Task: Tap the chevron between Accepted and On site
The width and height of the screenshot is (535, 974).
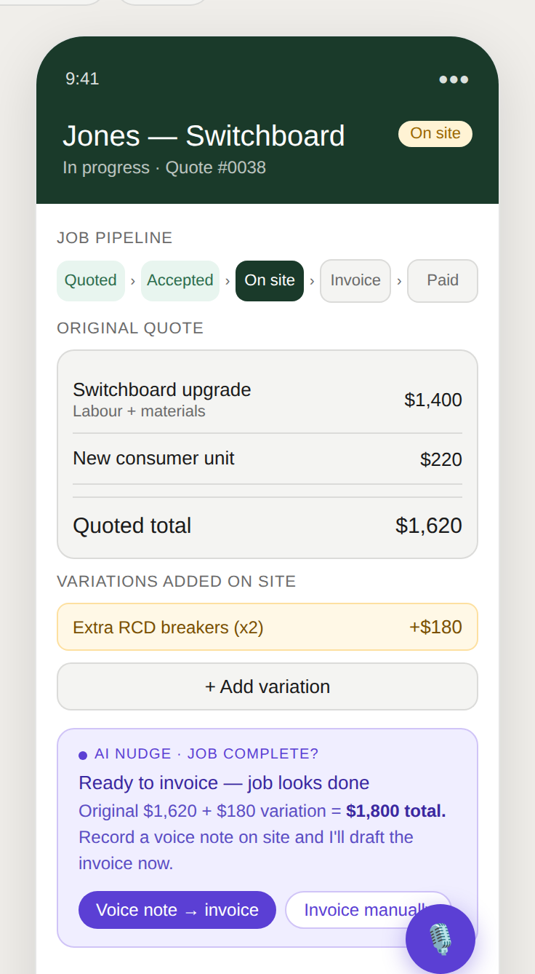Action: click(x=227, y=280)
